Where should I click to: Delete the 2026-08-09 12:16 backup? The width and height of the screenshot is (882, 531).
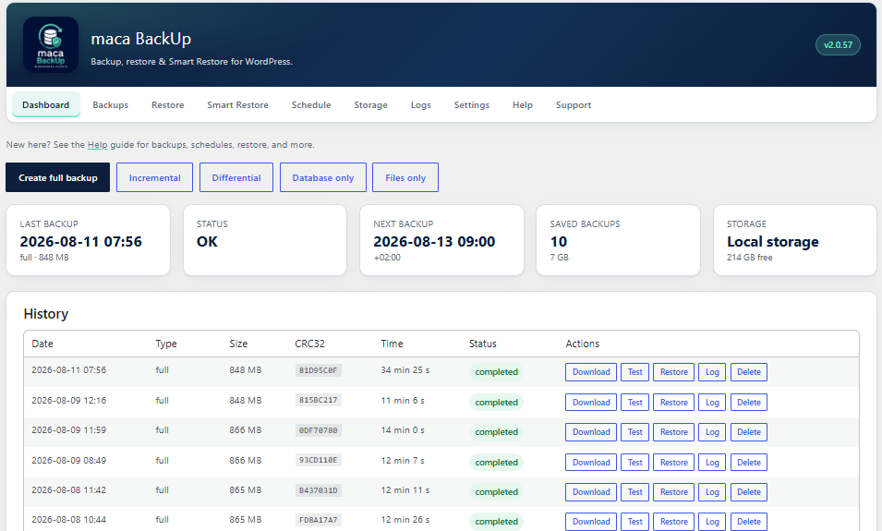(749, 403)
